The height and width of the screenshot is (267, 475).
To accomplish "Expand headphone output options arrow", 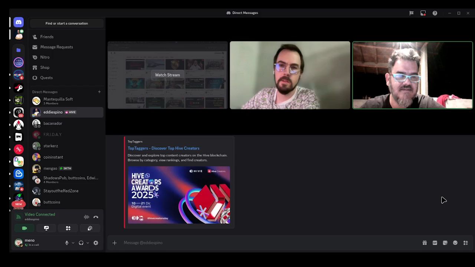I will pyautogui.click(x=88, y=243).
